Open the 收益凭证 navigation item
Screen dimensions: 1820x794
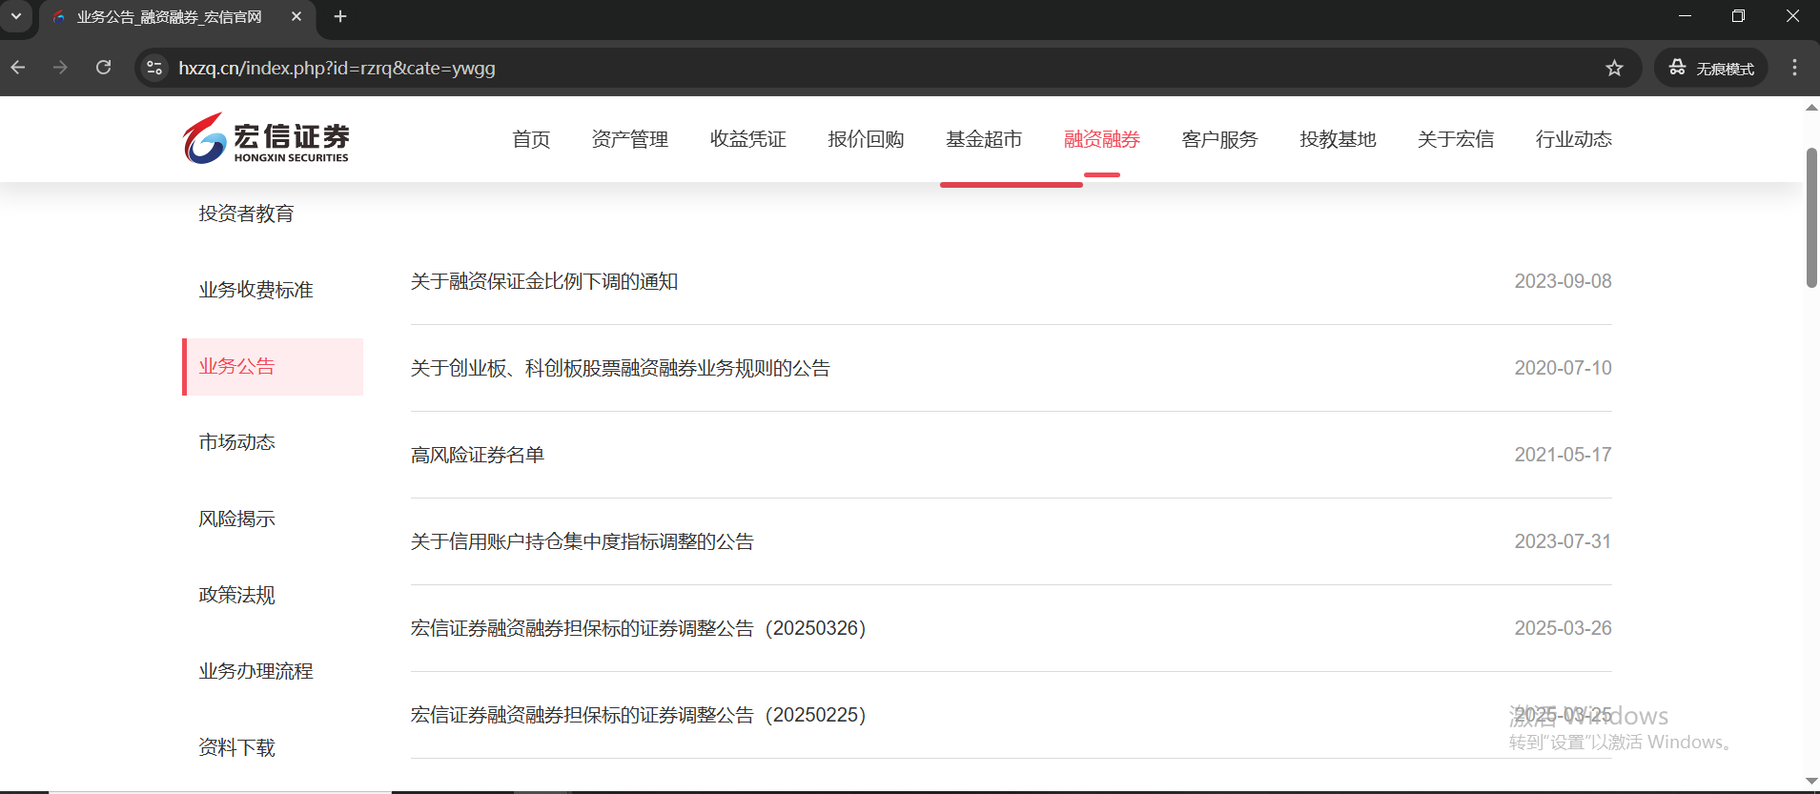(747, 139)
